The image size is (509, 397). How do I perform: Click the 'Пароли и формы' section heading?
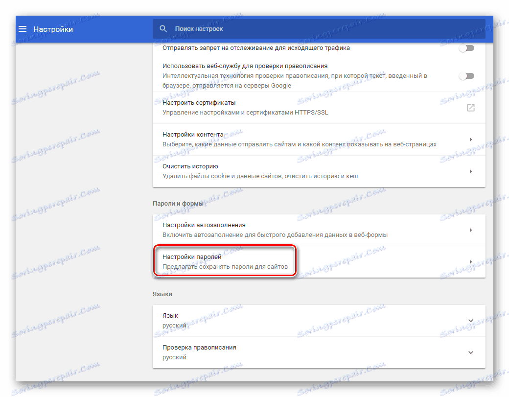click(x=178, y=204)
